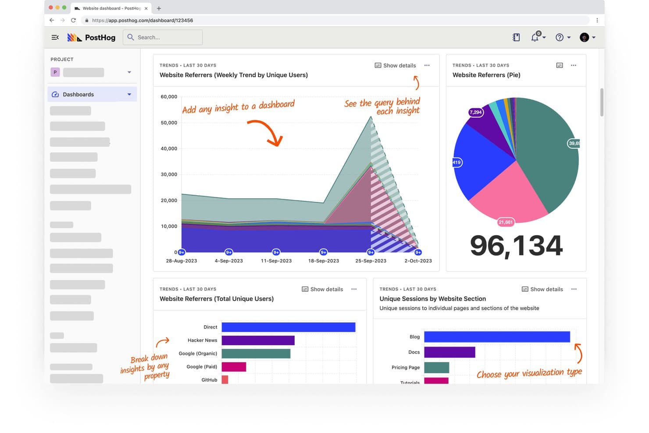Open Website Referrers (Weekly Trend by Unique Users) title
Image resolution: width=649 pixels, height=433 pixels.
(234, 75)
